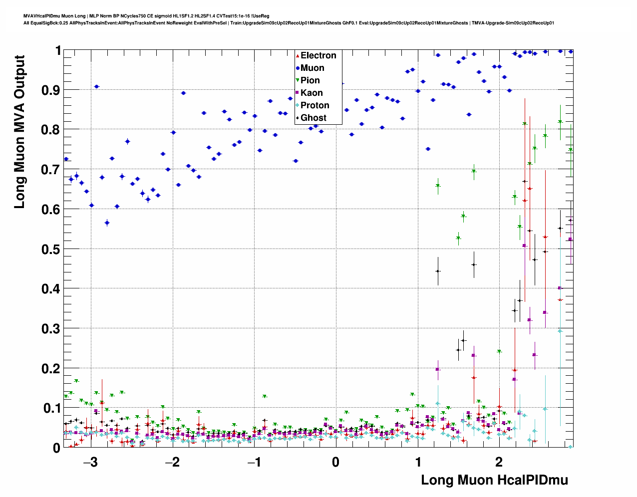Screen dimensions: 637x497
Task: Click the cyan Proton cross legend marker
Action: pyautogui.click(x=298, y=105)
